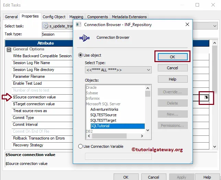Select the Use object radio button
The image size is (221, 180).
(x=81, y=55)
